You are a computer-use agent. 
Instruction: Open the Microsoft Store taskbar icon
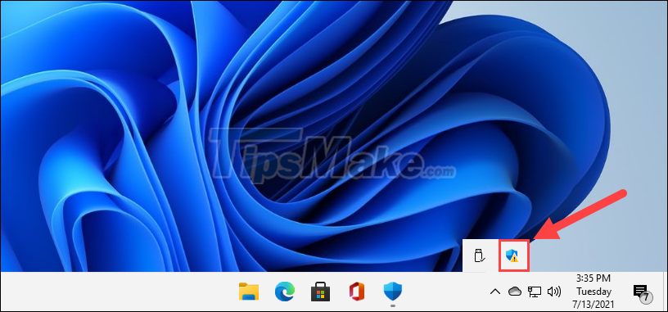320,292
